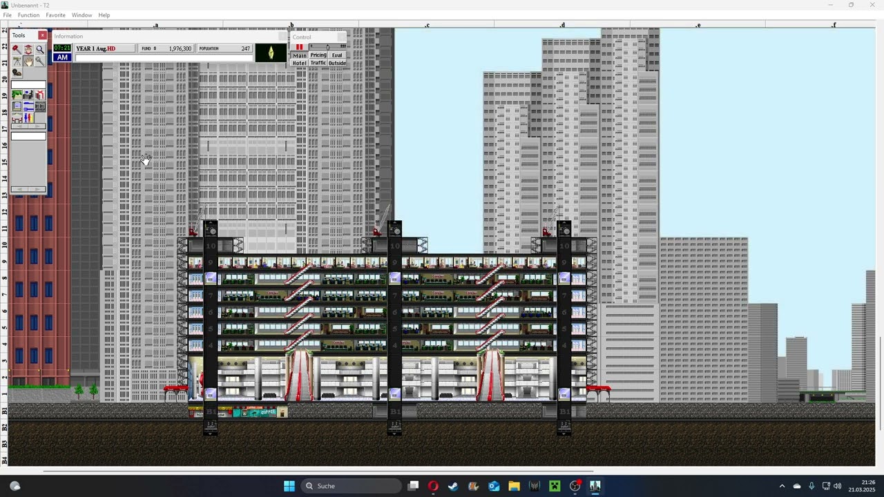The image size is (884, 497).
Task: Choose the framed picture facility category
Action: 17,106
